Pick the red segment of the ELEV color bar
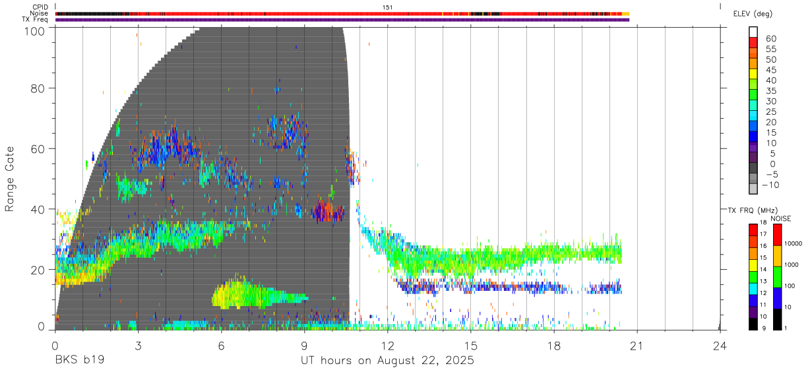Viewport: 810px width, 374px height. [x=753, y=42]
